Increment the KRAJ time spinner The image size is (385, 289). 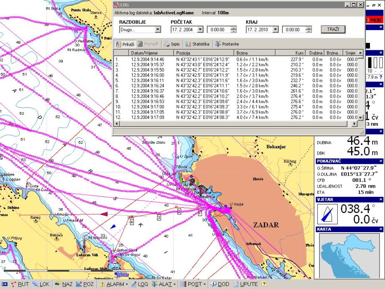point(309,28)
